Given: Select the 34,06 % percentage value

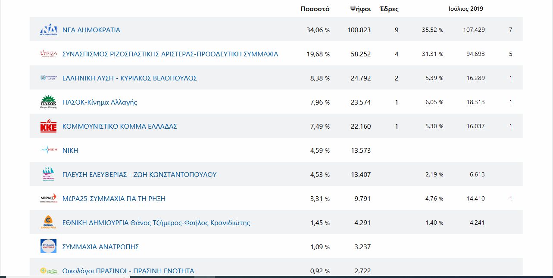Looking at the screenshot, I should [x=319, y=30].
